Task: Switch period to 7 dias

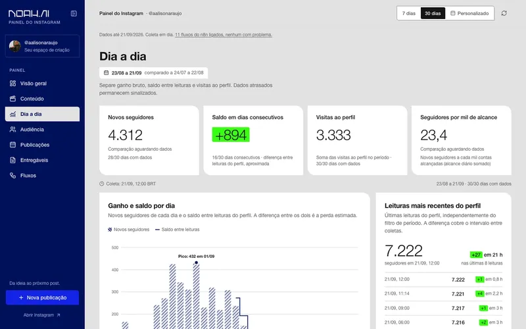Action: (408, 13)
